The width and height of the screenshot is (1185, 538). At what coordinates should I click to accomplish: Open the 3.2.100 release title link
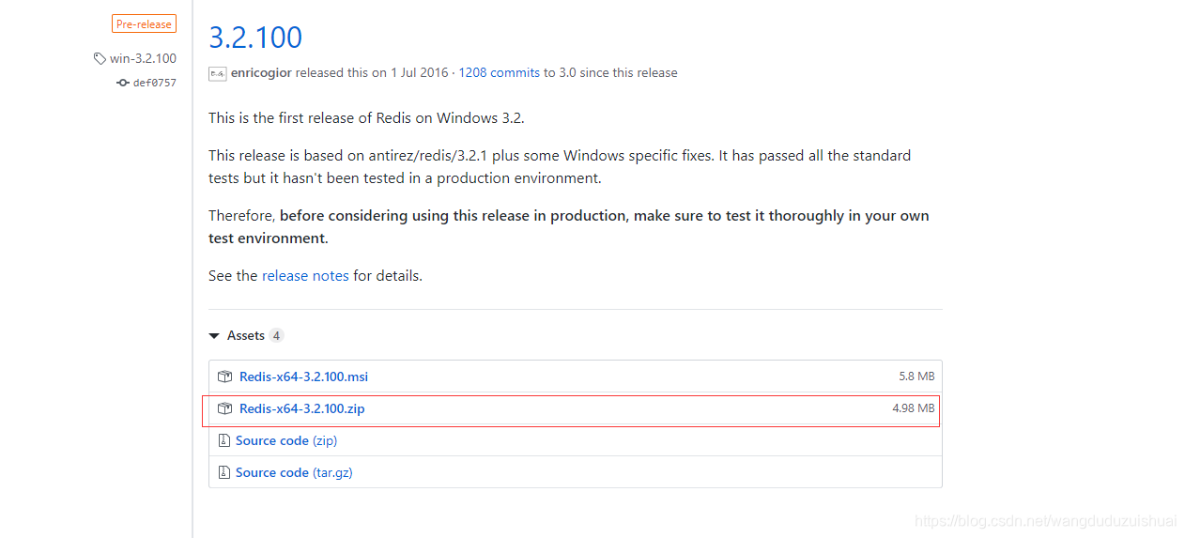(x=255, y=38)
